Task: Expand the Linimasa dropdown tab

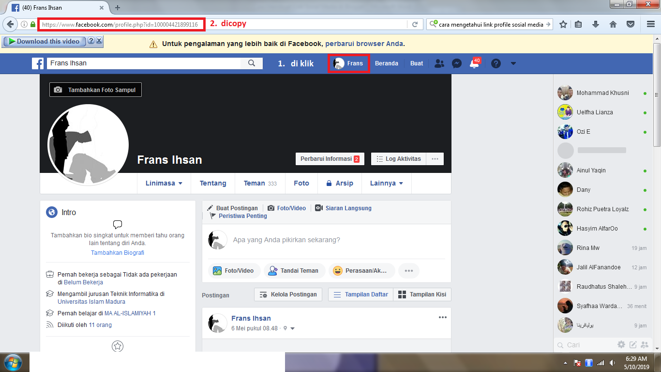Action: click(x=164, y=183)
